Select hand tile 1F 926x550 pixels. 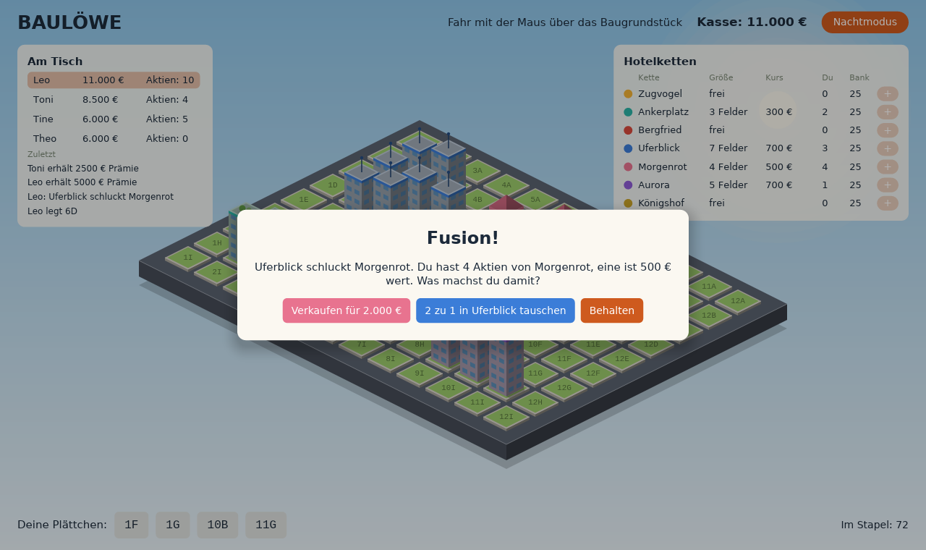[x=131, y=525]
